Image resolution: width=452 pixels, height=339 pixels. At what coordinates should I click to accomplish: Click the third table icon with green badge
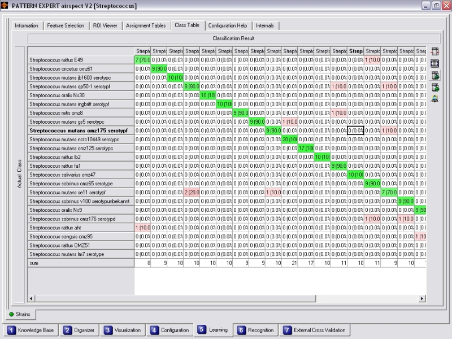click(x=435, y=75)
